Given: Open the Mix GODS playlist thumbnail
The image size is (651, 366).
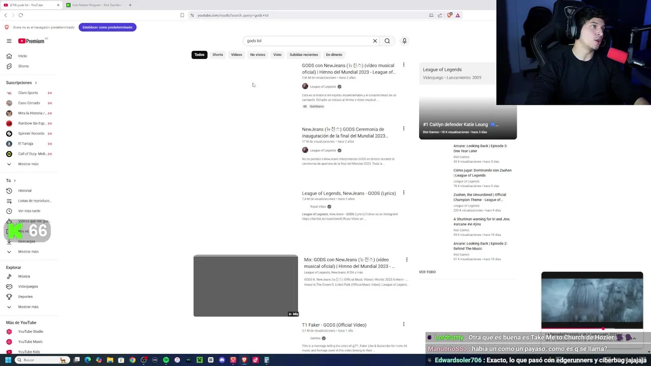Looking at the screenshot, I should 246,286.
